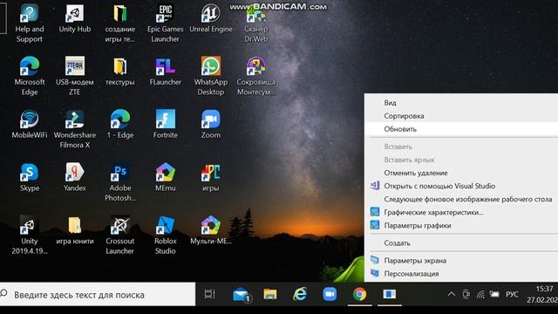Open the clock showing 15:37

click(542, 295)
